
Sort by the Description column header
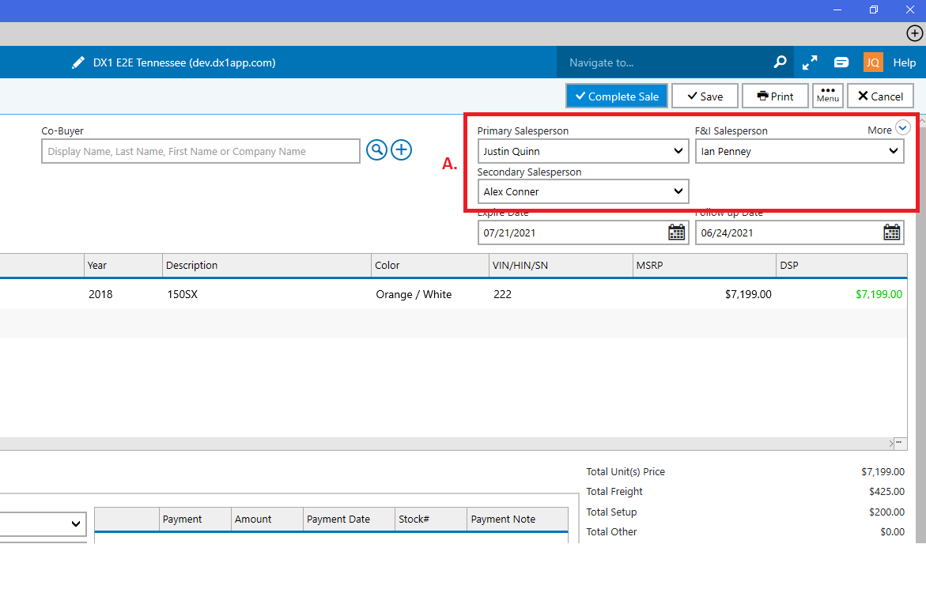pos(266,265)
